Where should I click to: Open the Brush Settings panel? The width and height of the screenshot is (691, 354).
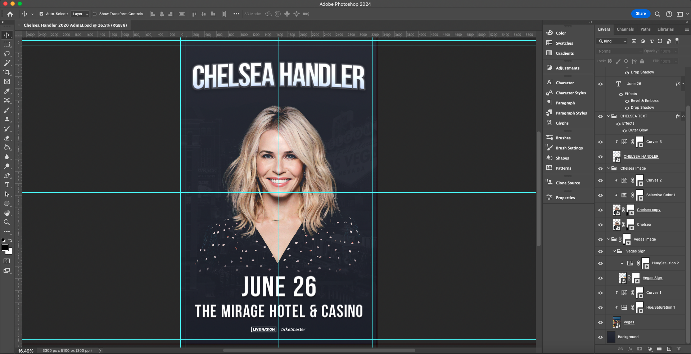pyautogui.click(x=569, y=148)
